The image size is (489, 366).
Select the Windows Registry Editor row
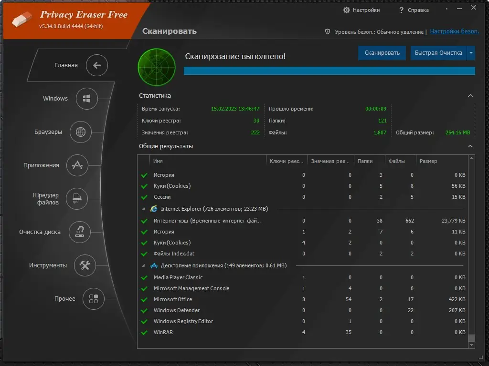pyautogui.click(x=303, y=321)
